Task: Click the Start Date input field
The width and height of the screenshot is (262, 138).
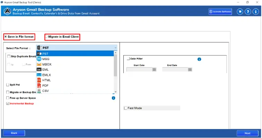Action: click(x=139, y=69)
